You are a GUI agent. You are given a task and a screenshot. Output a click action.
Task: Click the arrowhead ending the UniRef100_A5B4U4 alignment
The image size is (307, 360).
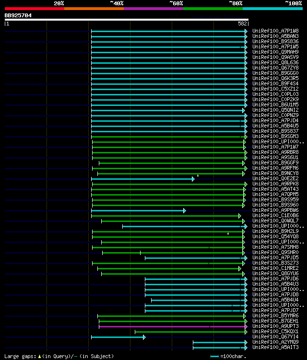(x=246, y=300)
